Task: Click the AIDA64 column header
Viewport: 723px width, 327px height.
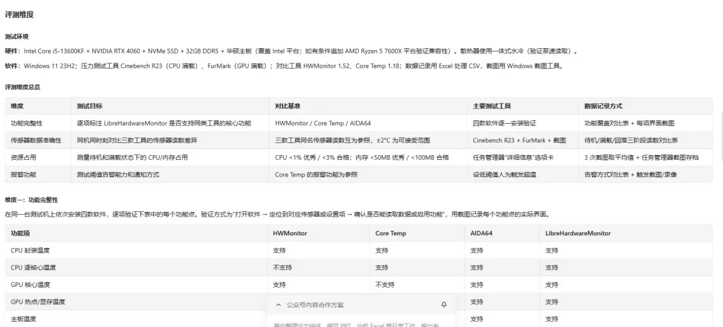Action: click(481, 233)
